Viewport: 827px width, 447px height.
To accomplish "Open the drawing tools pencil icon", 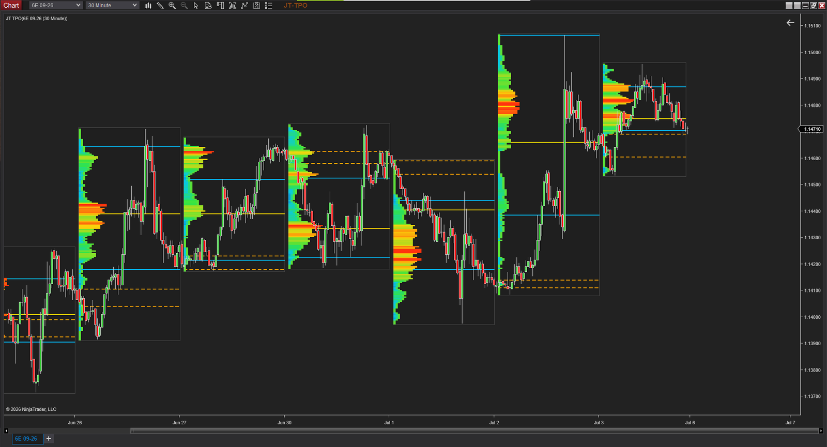I will (160, 5).
